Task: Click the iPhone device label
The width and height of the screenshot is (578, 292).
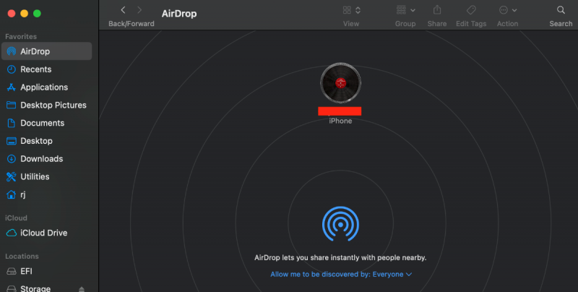Action: pyautogui.click(x=340, y=121)
